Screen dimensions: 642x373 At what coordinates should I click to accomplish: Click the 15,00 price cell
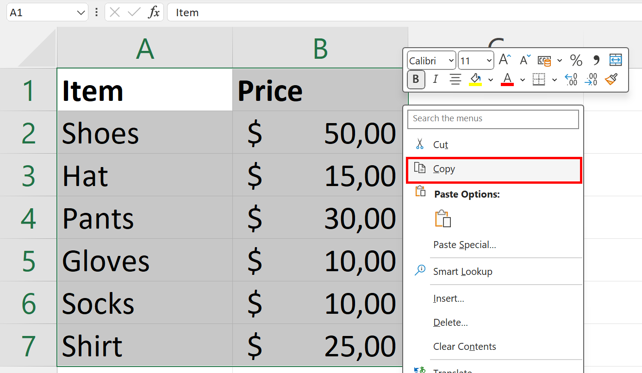318,175
